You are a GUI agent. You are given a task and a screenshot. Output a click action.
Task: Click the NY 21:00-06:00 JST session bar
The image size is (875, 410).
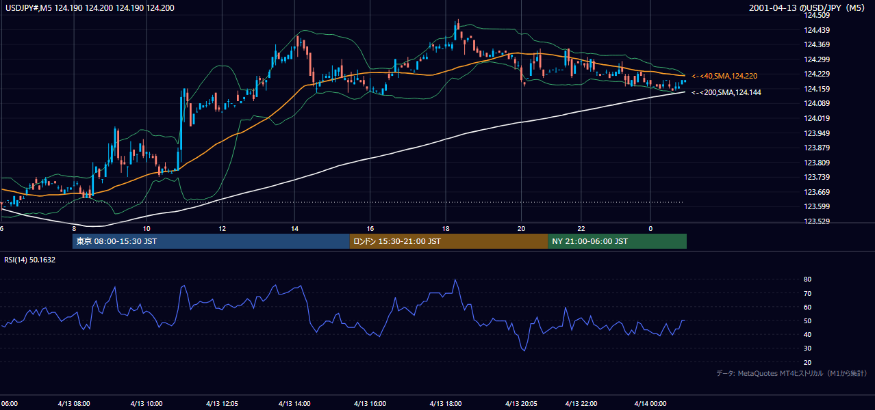617,241
